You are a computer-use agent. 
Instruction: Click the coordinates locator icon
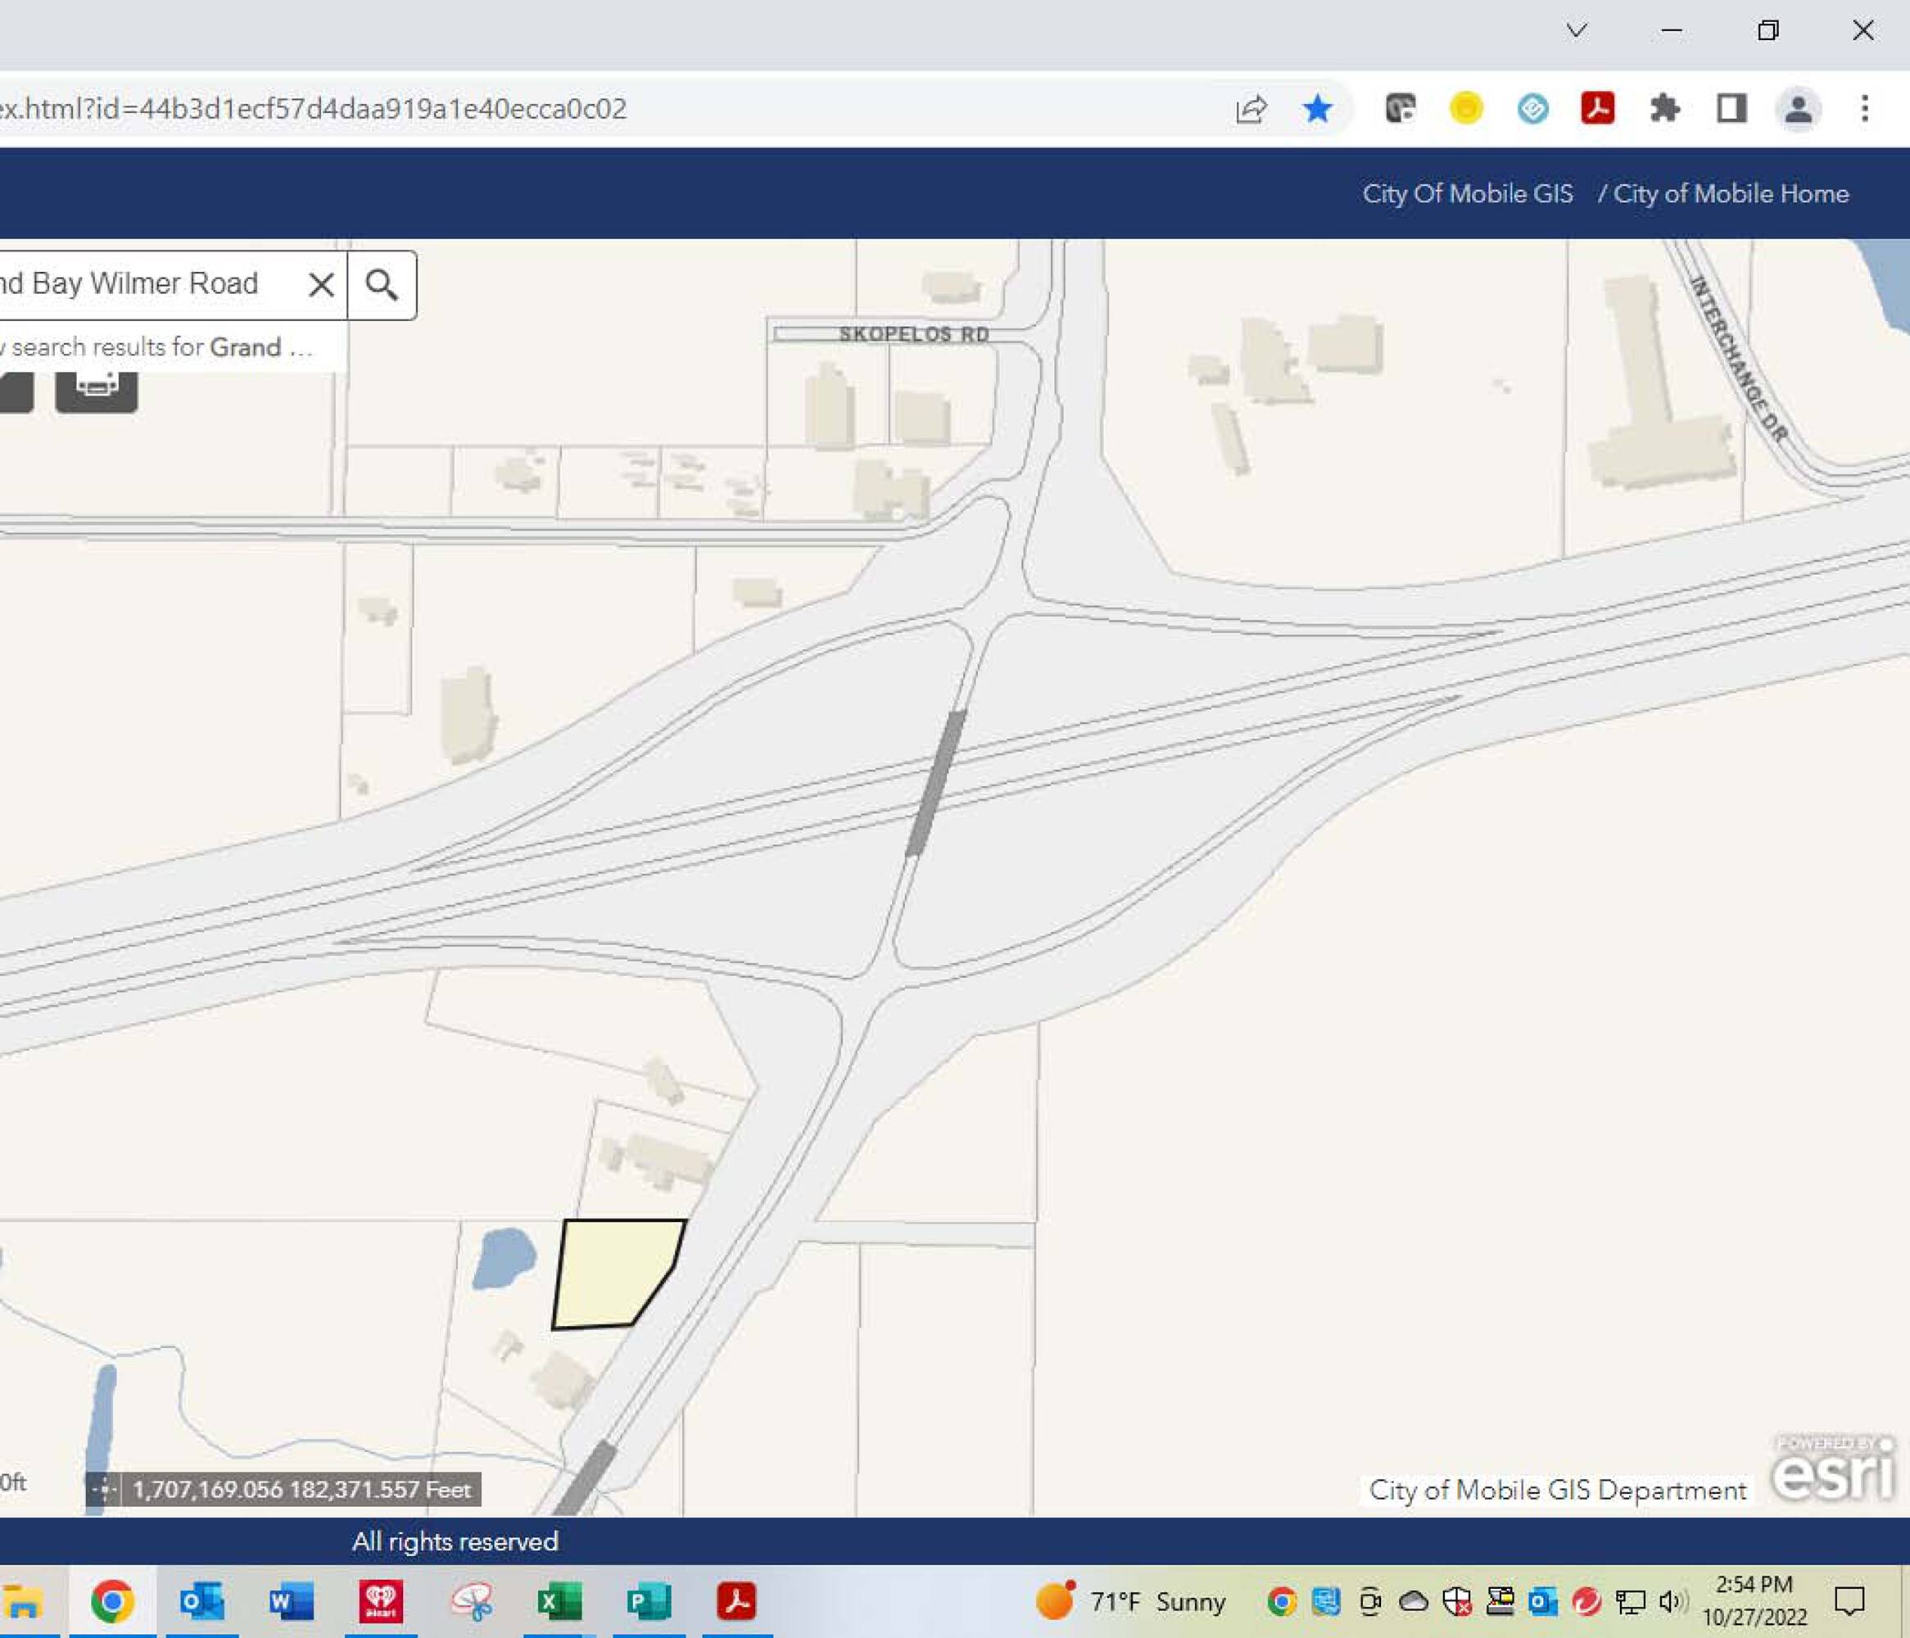pyautogui.click(x=103, y=1489)
